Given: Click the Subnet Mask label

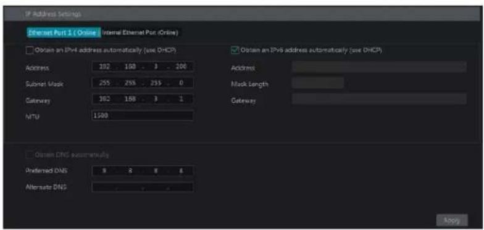Looking at the screenshot, I should [44, 84].
